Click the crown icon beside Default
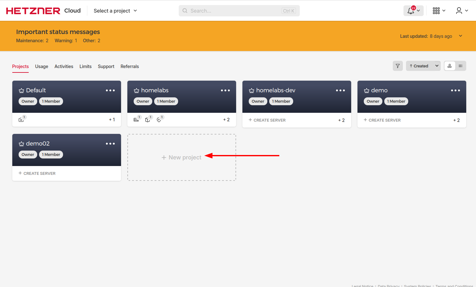This screenshot has width=476, height=287. click(21, 90)
